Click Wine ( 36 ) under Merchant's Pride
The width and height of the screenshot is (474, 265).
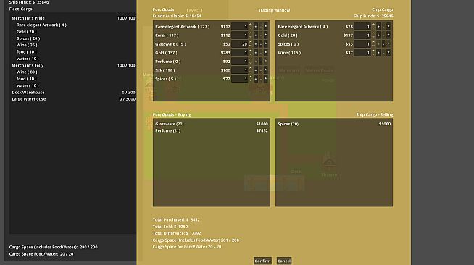click(x=27, y=45)
